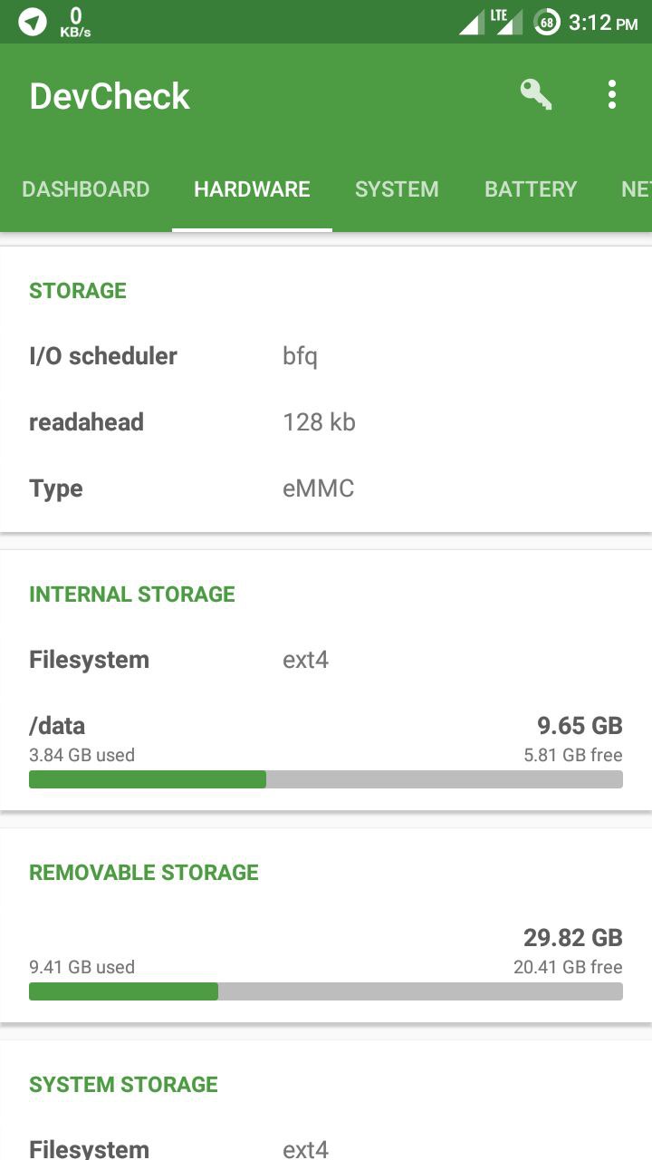Screen dimensions: 652x1160
Task: Switch to the Dashboard tab
Action: pyautogui.click(x=86, y=188)
